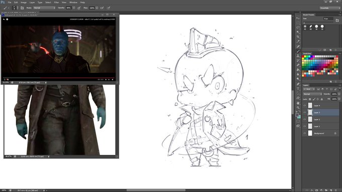Select the Type tool

point(298,89)
